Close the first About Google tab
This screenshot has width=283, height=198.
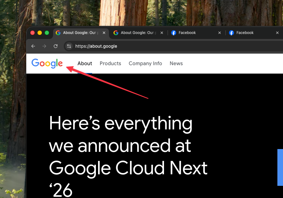(x=104, y=33)
